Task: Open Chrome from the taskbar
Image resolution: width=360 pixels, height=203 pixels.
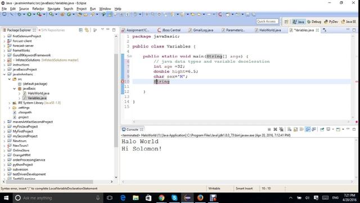Action: 161,198
